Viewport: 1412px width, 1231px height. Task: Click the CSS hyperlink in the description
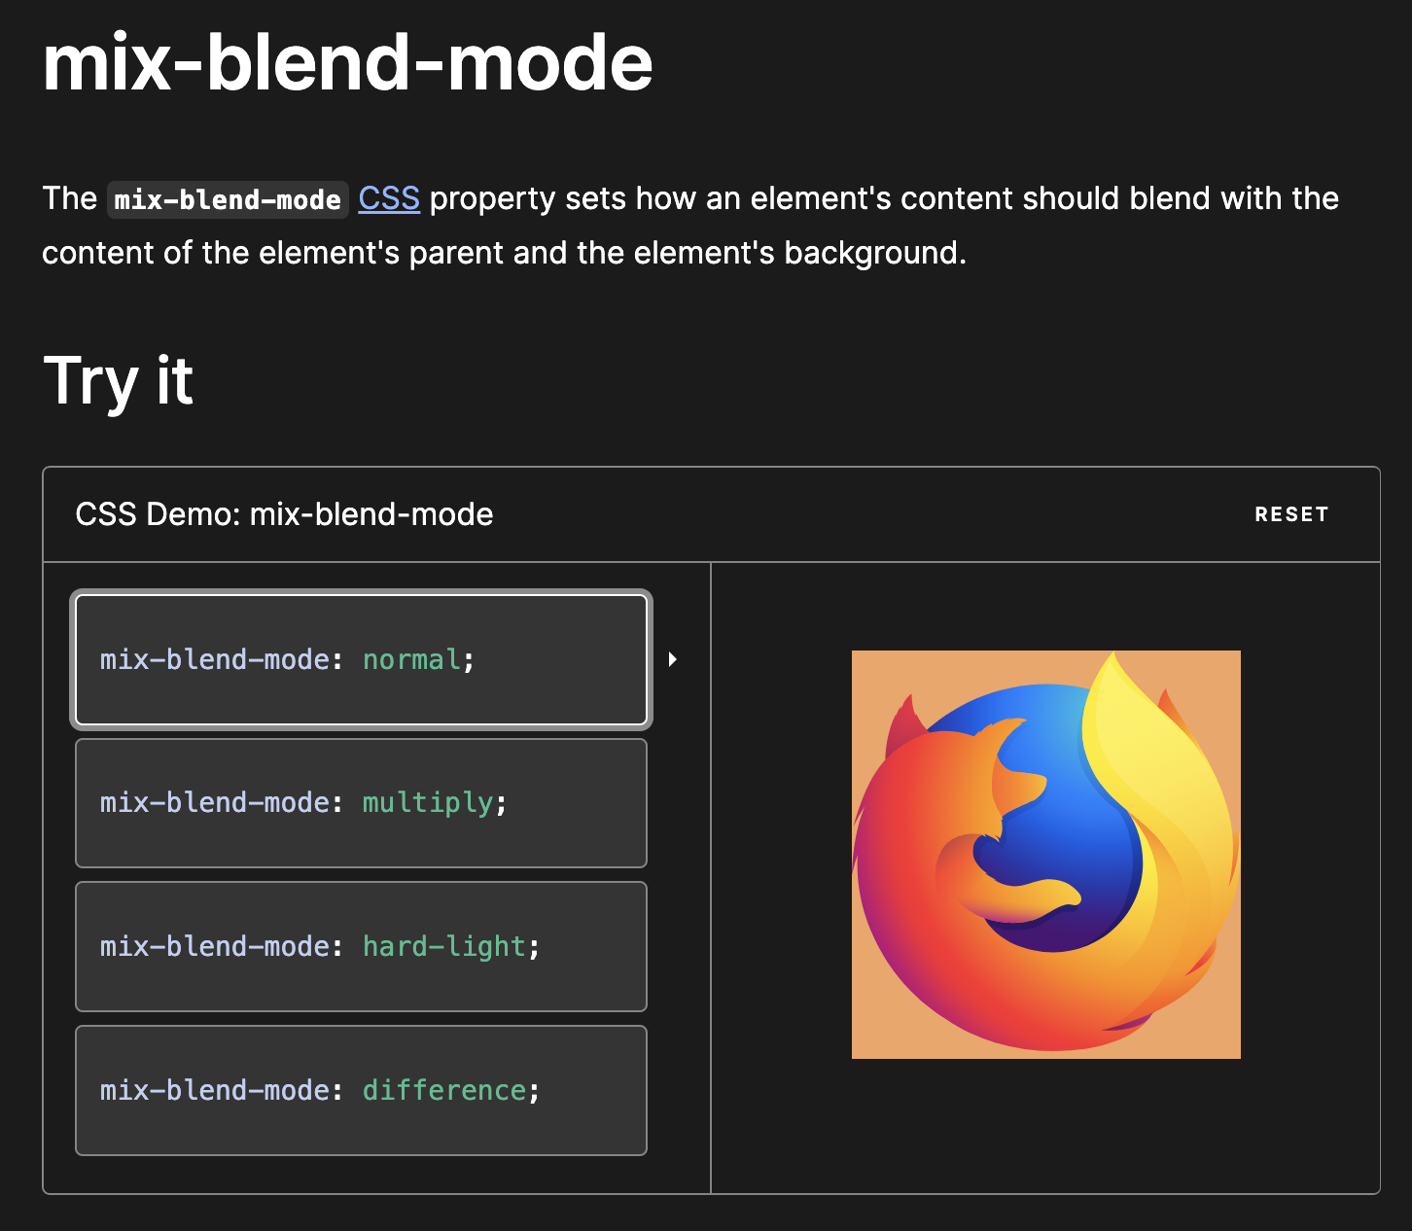click(x=389, y=198)
